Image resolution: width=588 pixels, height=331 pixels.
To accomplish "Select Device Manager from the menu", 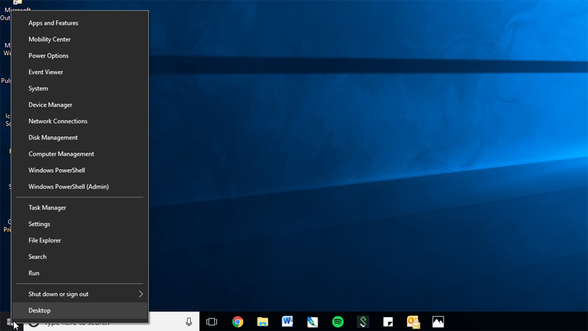I will click(x=50, y=105).
